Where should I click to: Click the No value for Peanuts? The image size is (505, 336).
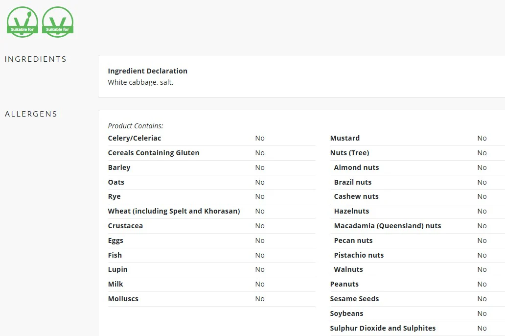(482, 284)
